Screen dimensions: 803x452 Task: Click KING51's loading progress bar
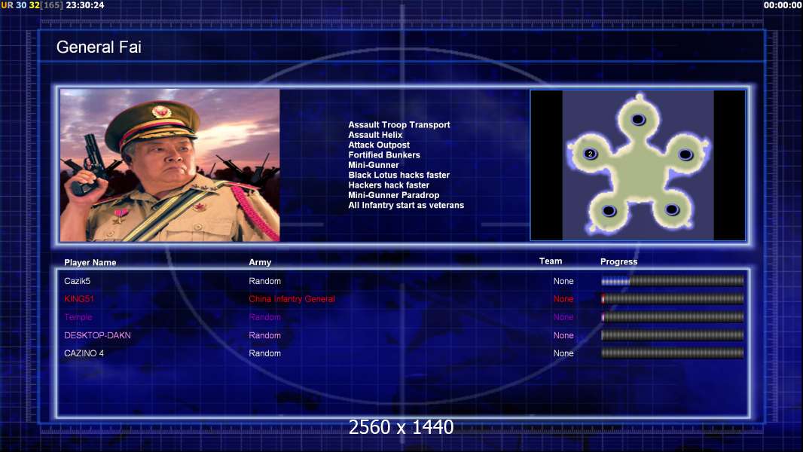tap(673, 299)
